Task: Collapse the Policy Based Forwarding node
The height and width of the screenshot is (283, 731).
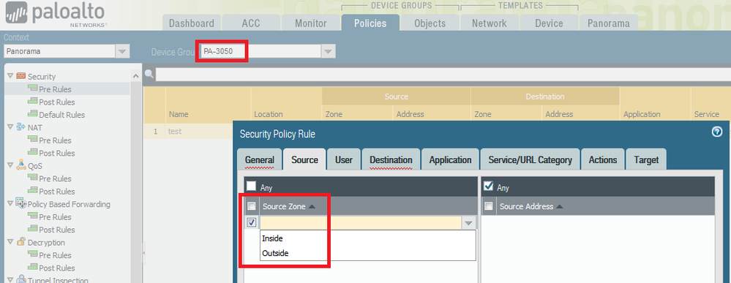Action: click(x=10, y=204)
